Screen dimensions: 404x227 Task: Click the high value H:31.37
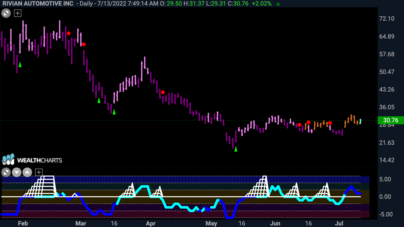194,4
